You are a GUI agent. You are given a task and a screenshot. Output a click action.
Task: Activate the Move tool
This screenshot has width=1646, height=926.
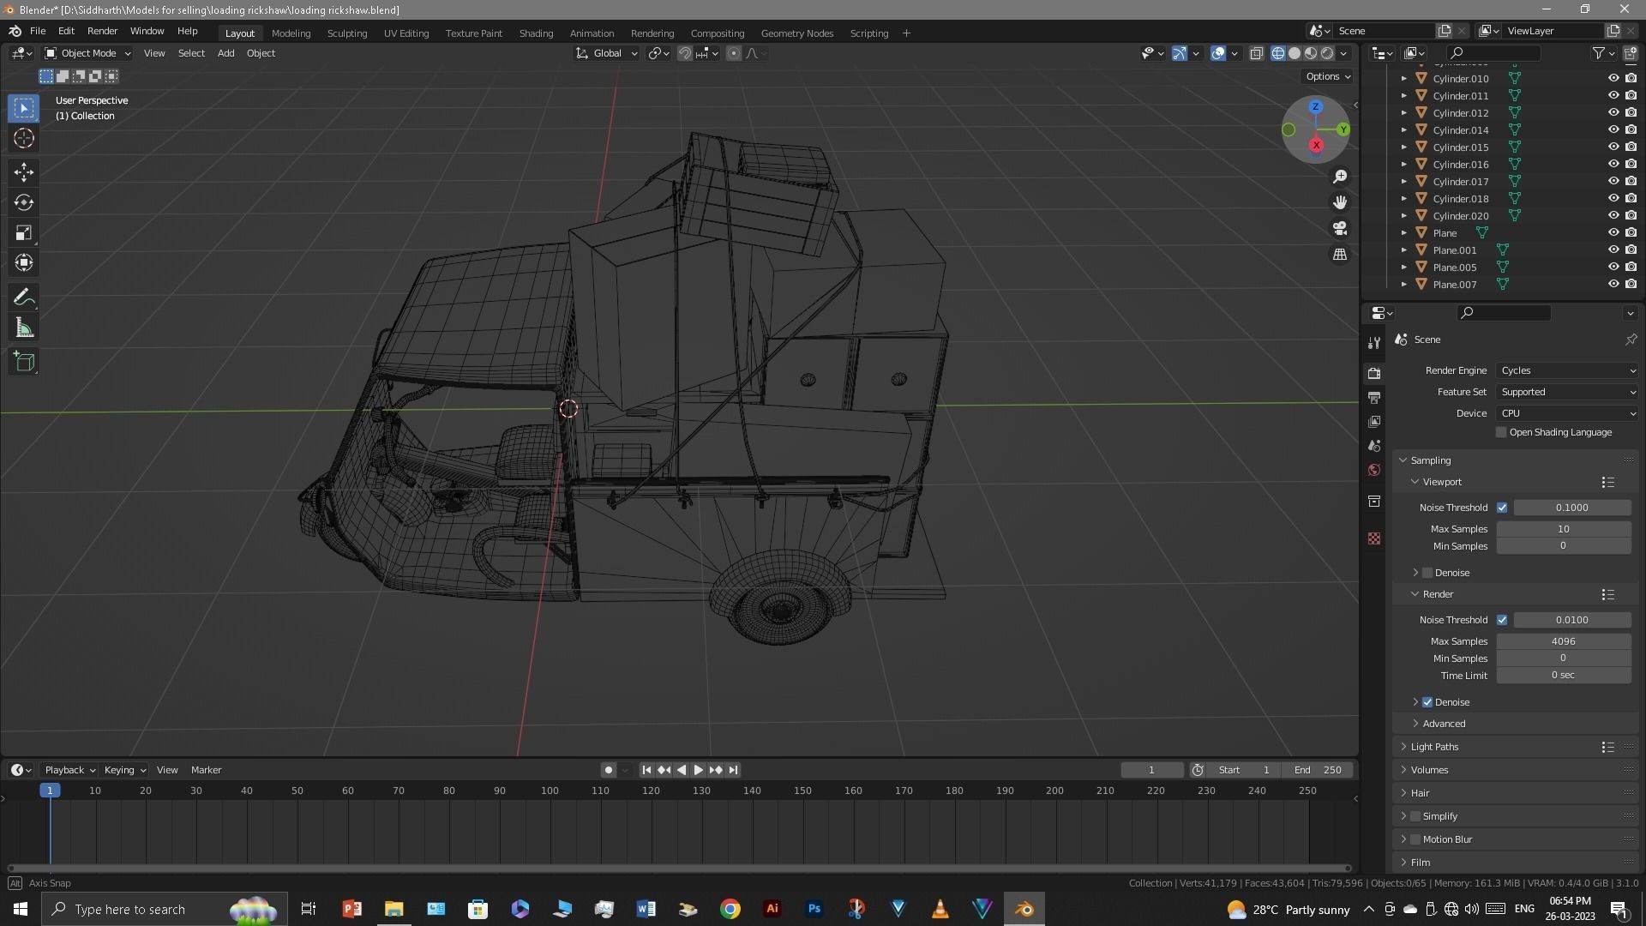tap(24, 172)
